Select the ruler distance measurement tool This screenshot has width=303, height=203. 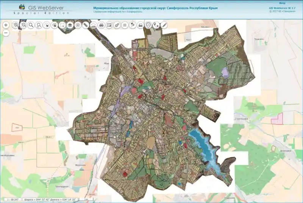click(x=86, y=25)
